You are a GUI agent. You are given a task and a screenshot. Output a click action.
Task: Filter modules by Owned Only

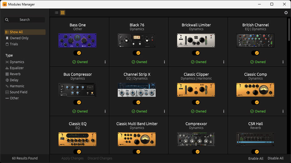[x=19, y=38]
